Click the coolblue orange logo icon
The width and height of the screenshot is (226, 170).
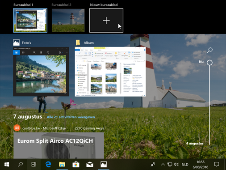(x=17, y=128)
